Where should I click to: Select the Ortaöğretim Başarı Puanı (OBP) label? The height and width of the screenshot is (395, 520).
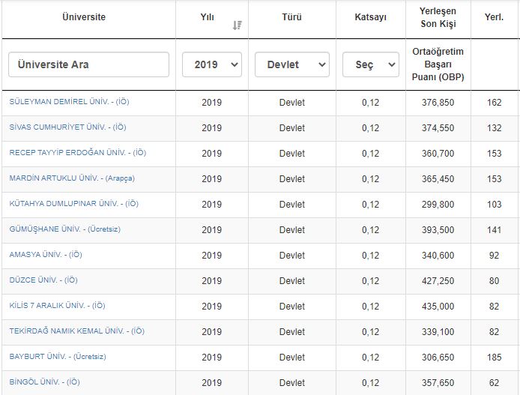(438, 64)
